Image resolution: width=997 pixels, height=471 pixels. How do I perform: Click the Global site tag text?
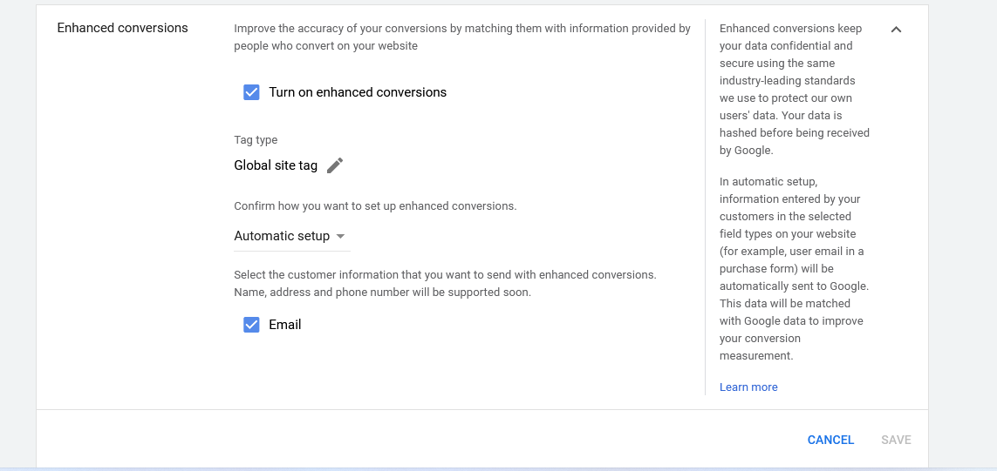pyautogui.click(x=276, y=165)
